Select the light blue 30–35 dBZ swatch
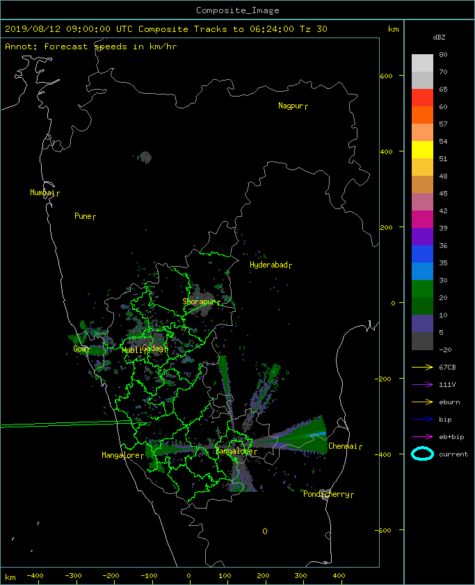 422,271
